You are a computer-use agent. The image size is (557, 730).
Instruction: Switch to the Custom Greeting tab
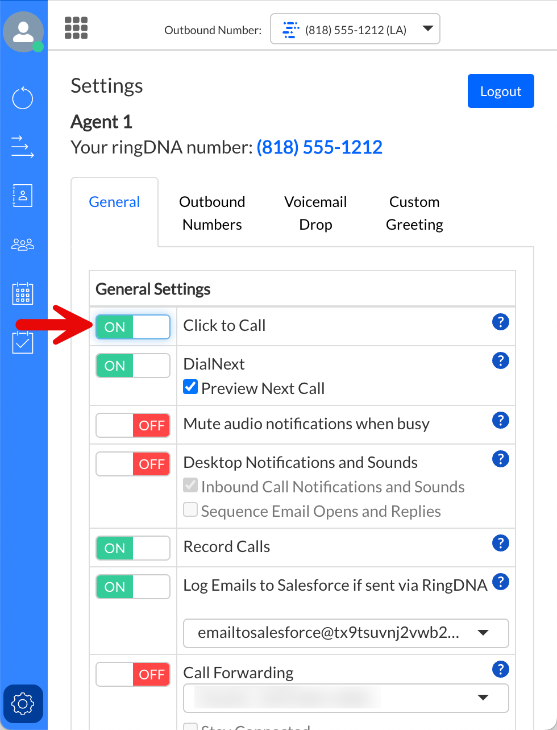coord(414,213)
